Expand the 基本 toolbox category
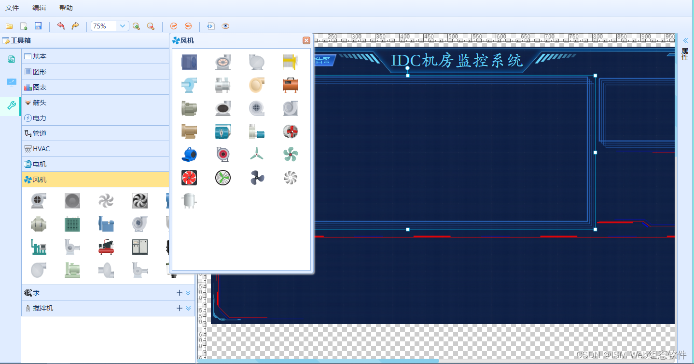 tap(96, 56)
